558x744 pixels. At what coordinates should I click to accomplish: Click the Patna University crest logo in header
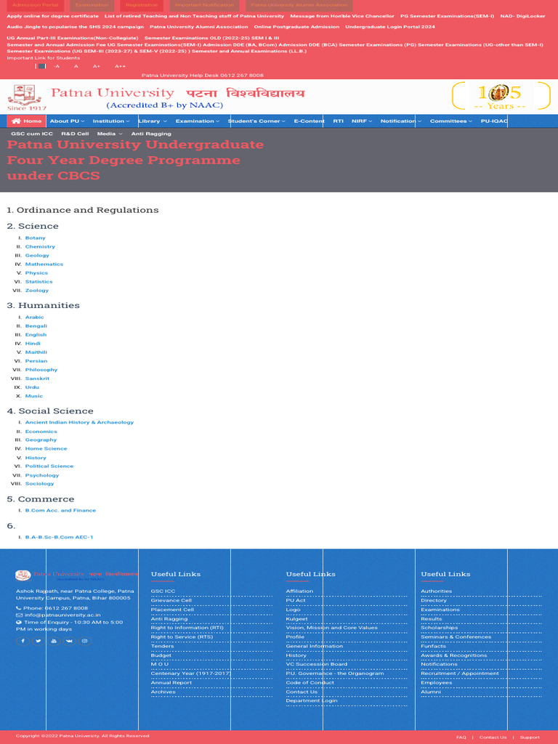pos(24,98)
